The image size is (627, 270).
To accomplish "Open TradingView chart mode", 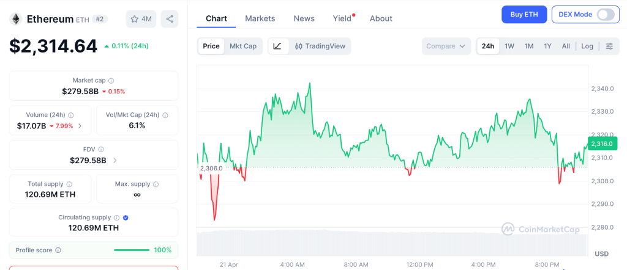I will point(319,46).
